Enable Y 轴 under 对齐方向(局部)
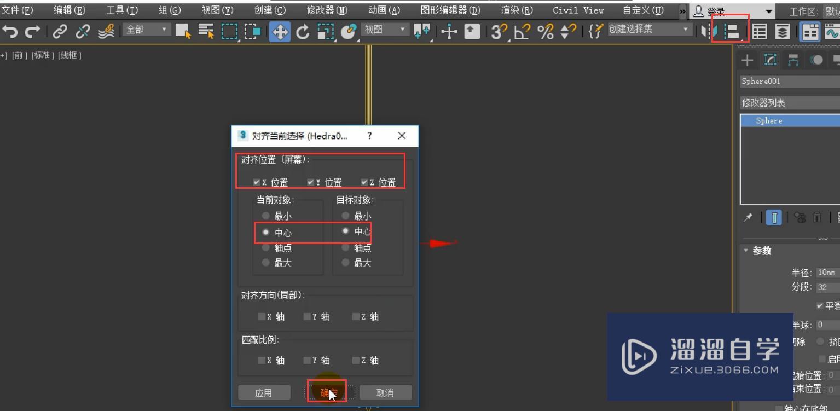The height and width of the screenshot is (411, 840). click(307, 316)
